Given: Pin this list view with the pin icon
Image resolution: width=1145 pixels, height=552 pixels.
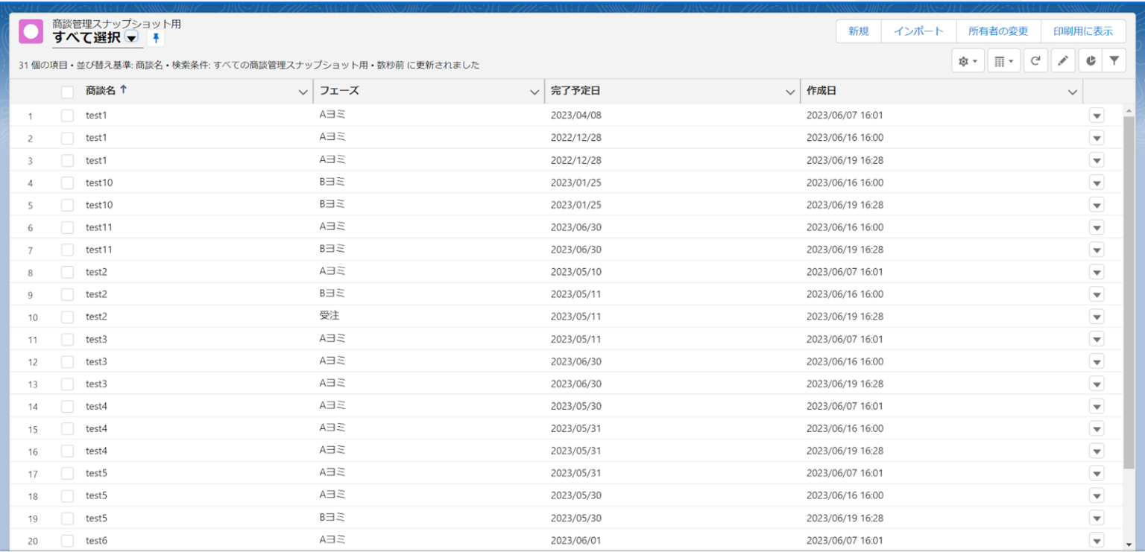Looking at the screenshot, I should pos(156,38).
